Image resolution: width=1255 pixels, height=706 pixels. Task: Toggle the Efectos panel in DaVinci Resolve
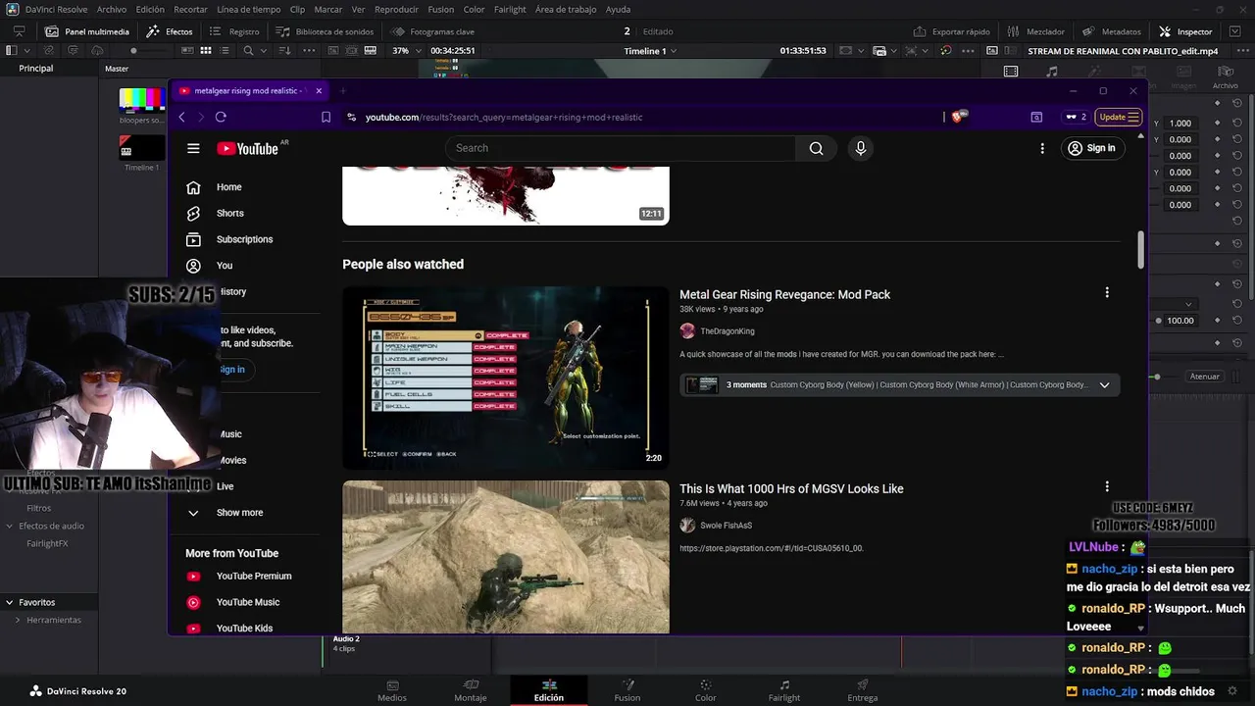coord(170,31)
